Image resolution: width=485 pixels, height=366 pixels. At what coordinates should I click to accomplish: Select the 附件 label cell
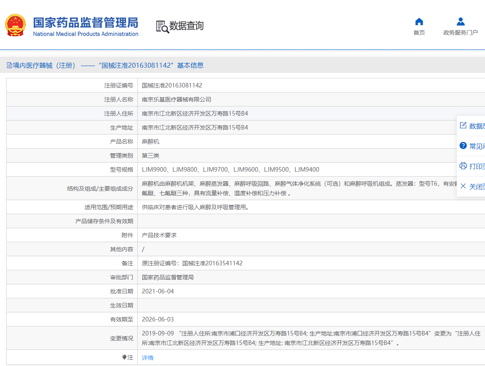[x=72, y=235]
